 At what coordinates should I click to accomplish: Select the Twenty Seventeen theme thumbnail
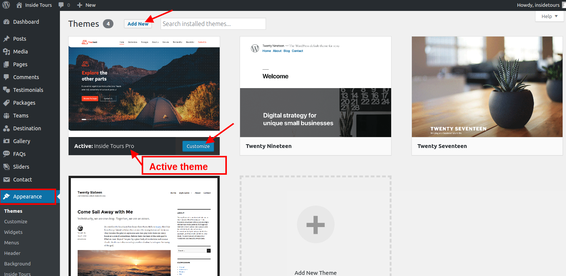pos(487,87)
